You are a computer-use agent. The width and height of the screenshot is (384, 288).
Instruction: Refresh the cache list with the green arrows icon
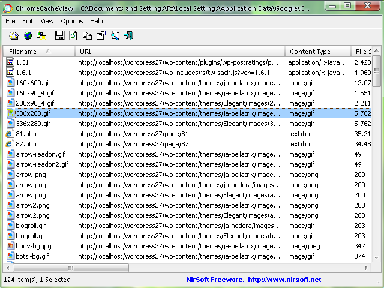(73, 36)
